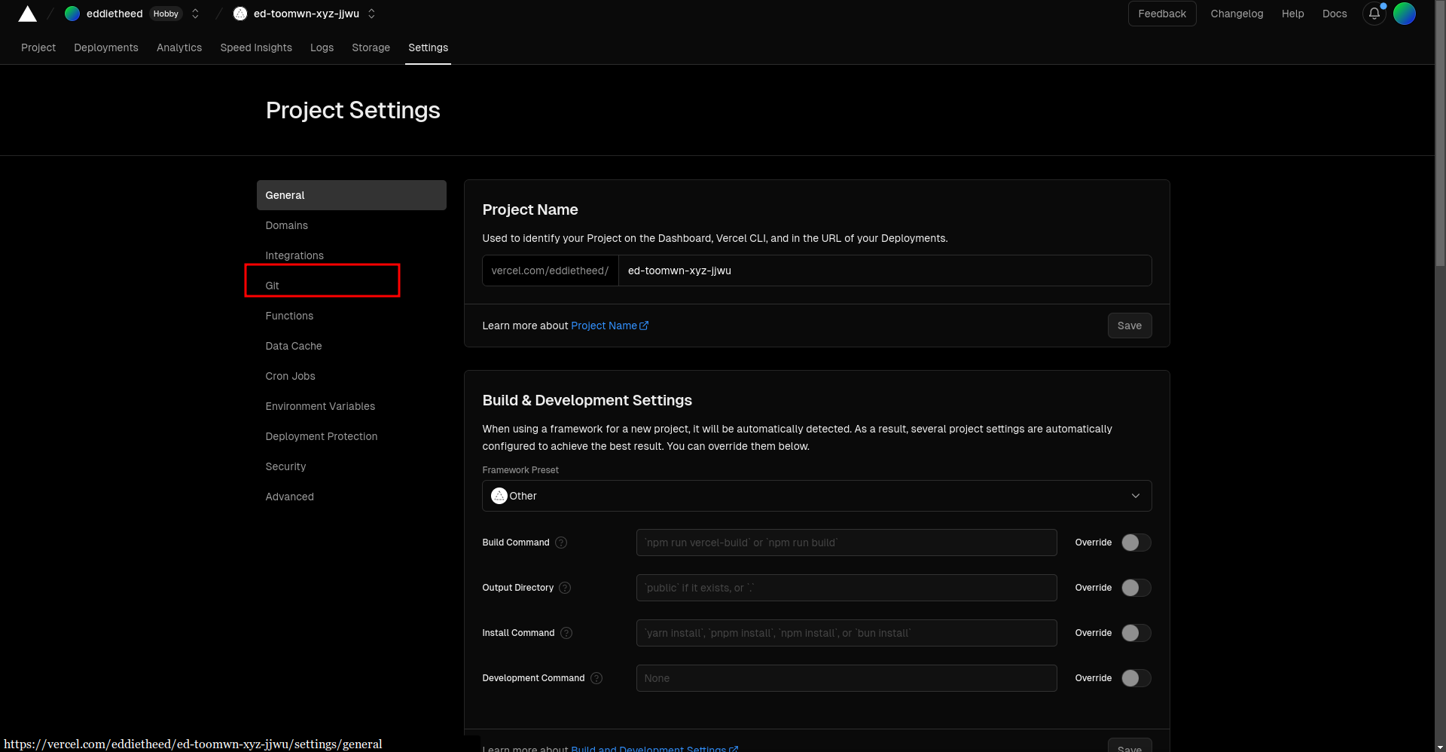Click the project name input field
Image resolution: width=1446 pixels, height=752 pixels.
click(x=884, y=271)
